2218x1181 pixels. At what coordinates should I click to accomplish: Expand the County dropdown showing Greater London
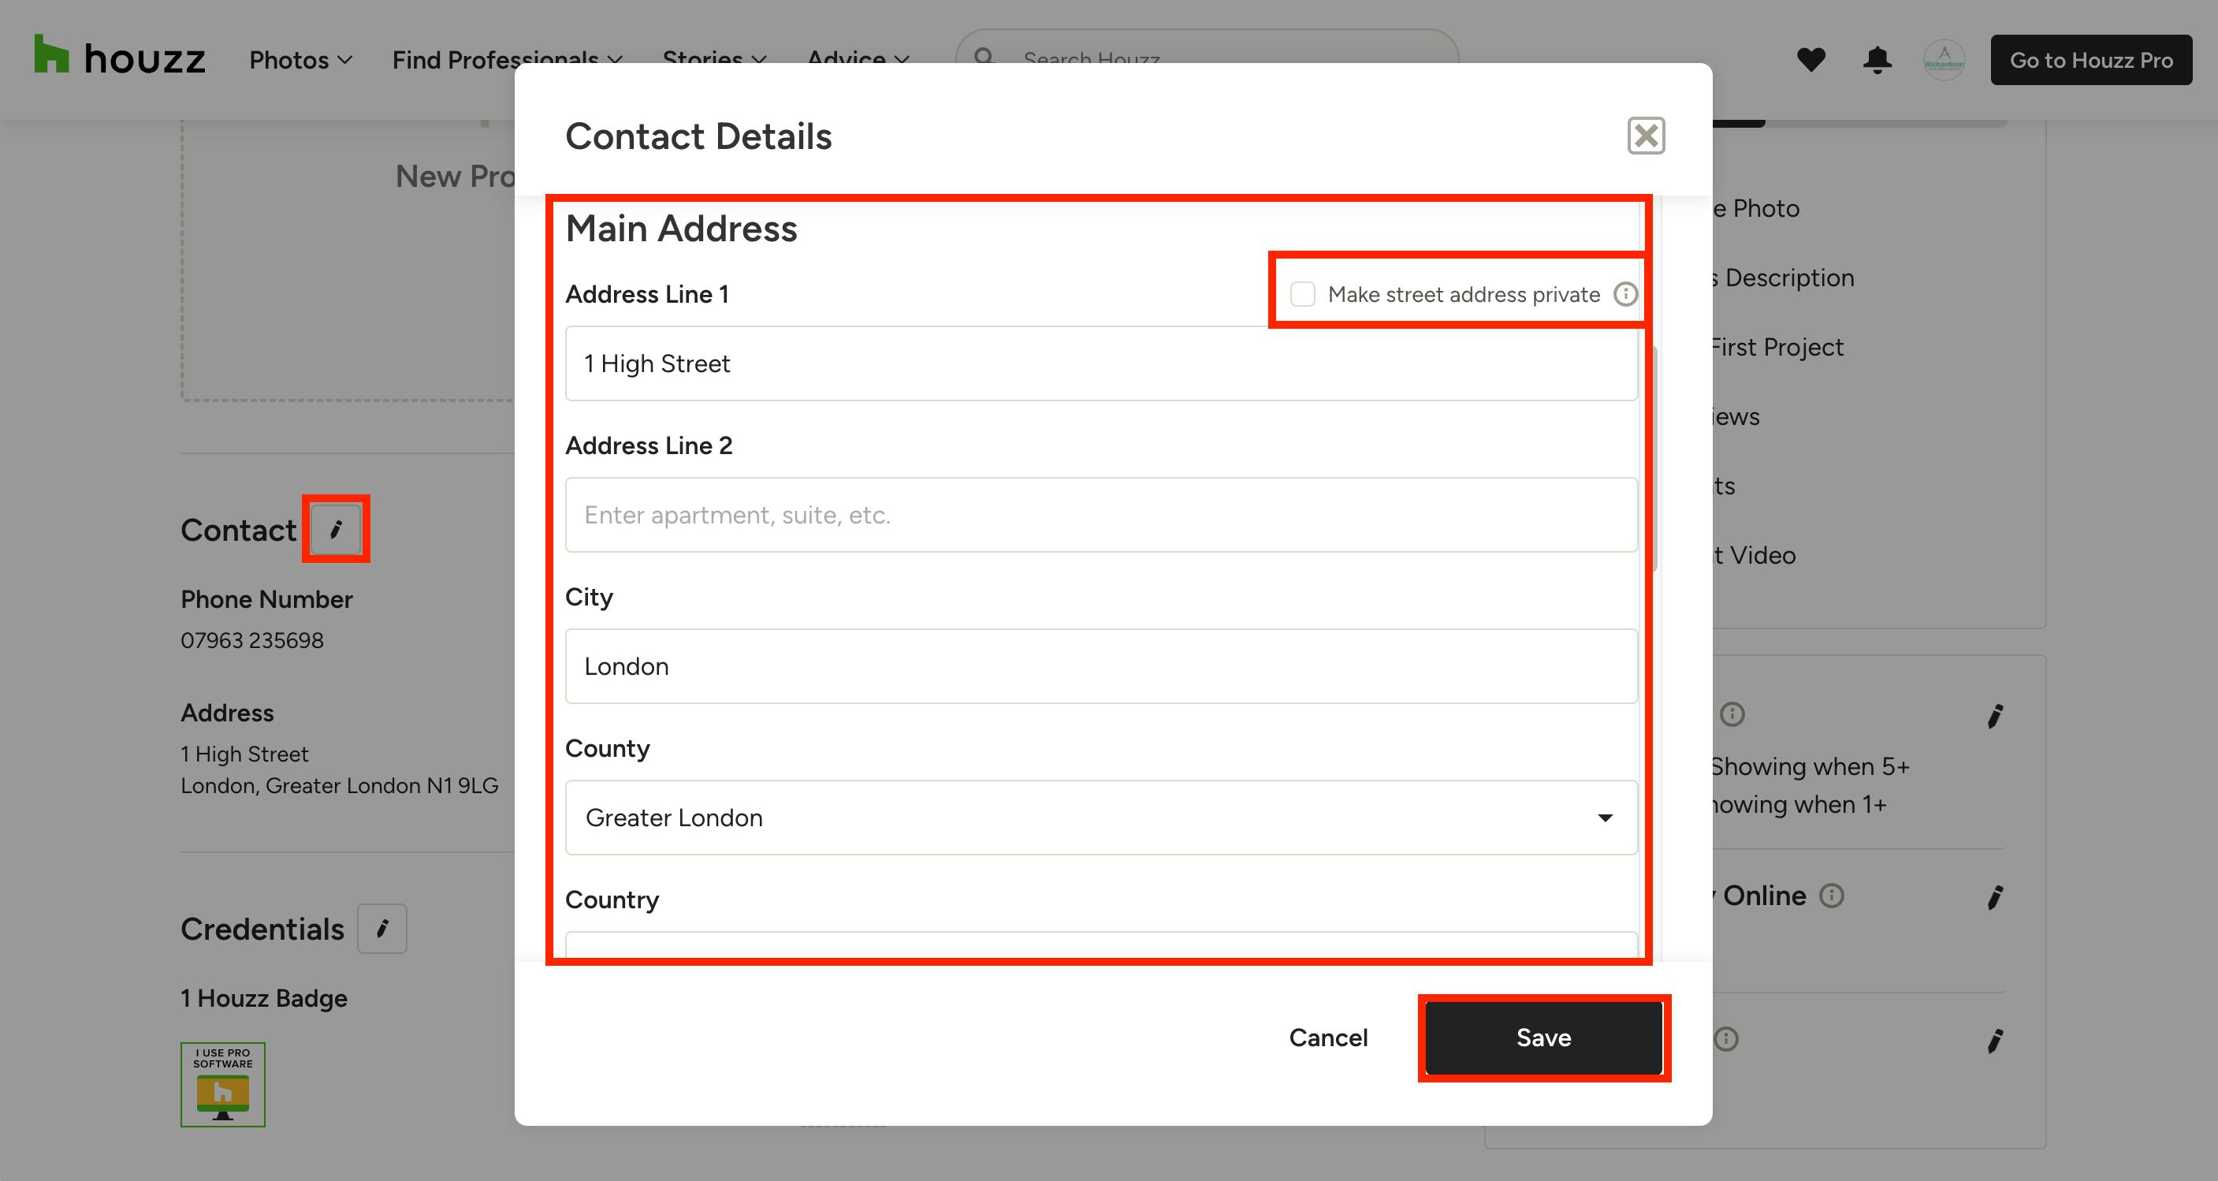point(1101,818)
